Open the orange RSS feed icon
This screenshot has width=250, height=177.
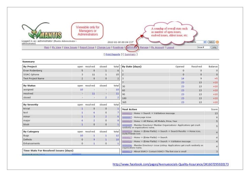[x=217, y=42]
